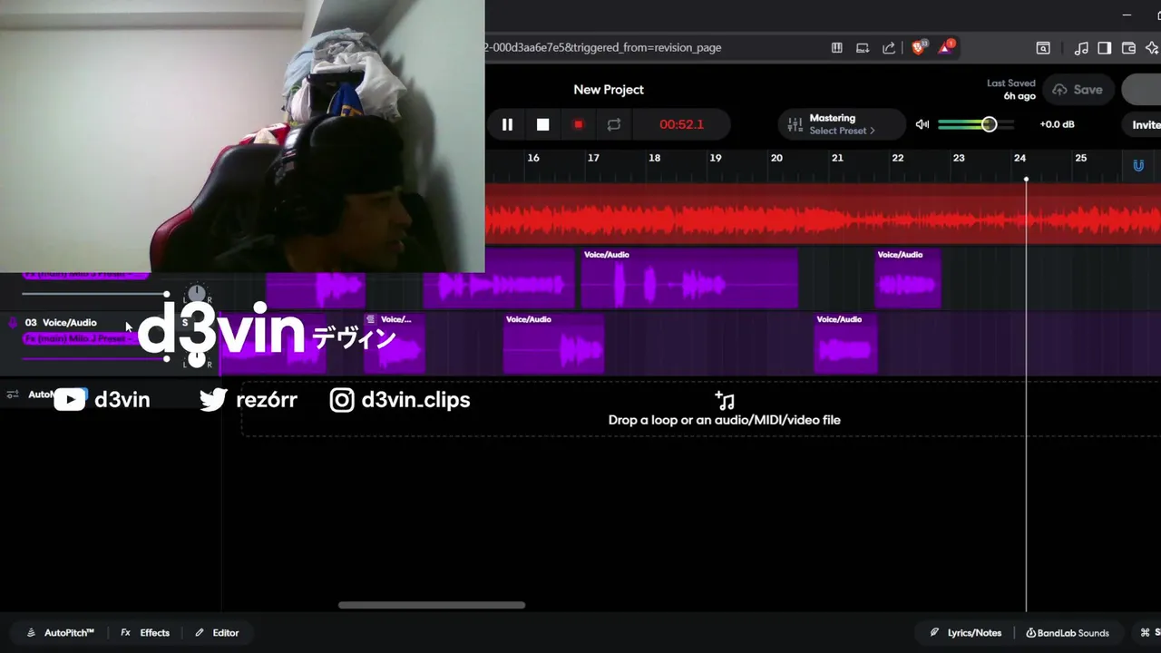Click the +0.0 dB volume value
The image size is (1161, 653).
click(x=1057, y=124)
